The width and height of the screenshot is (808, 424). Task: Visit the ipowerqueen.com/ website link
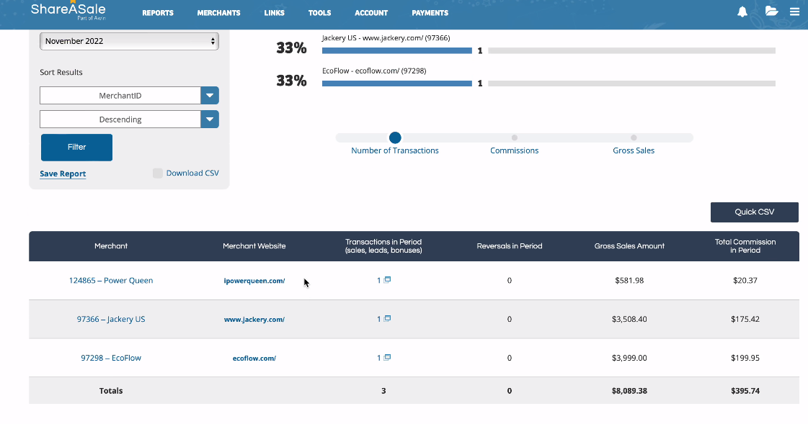pyautogui.click(x=254, y=281)
